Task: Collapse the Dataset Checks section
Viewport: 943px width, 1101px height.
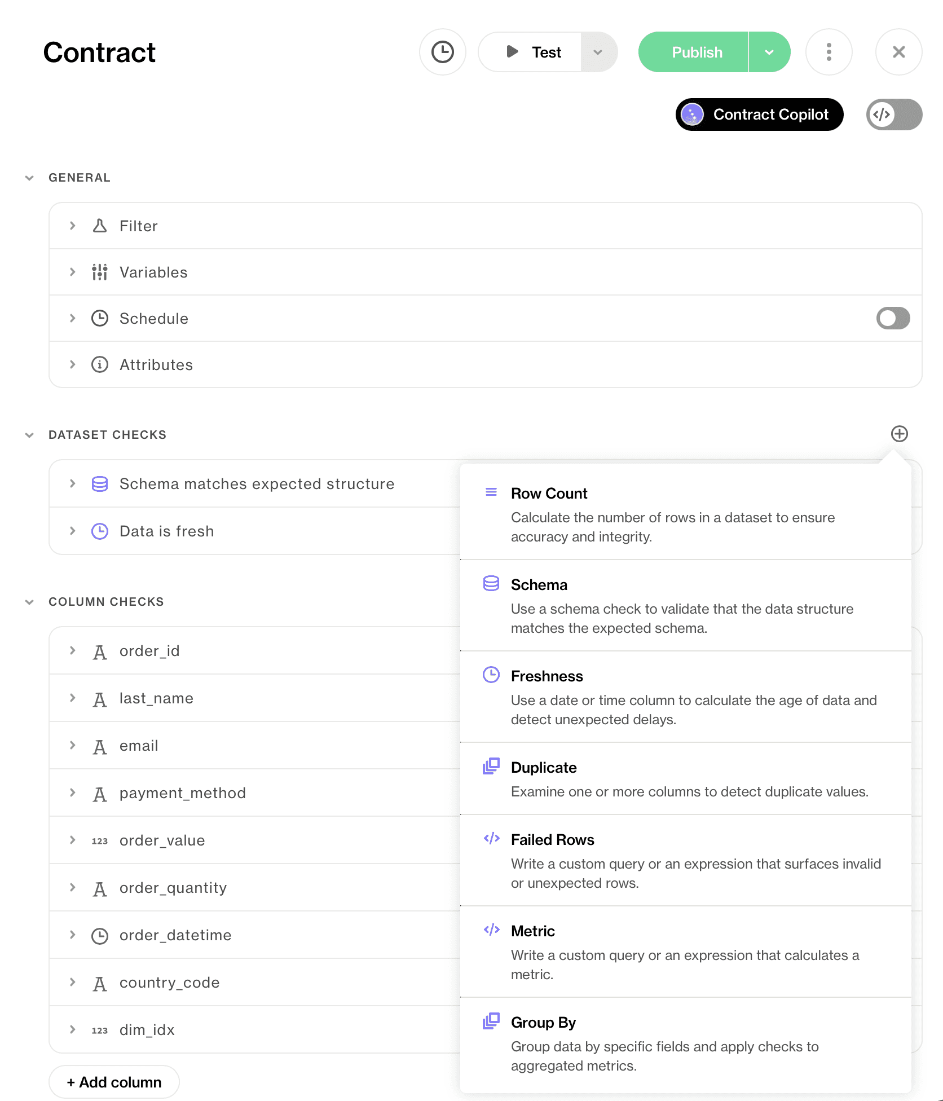Action: click(29, 435)
